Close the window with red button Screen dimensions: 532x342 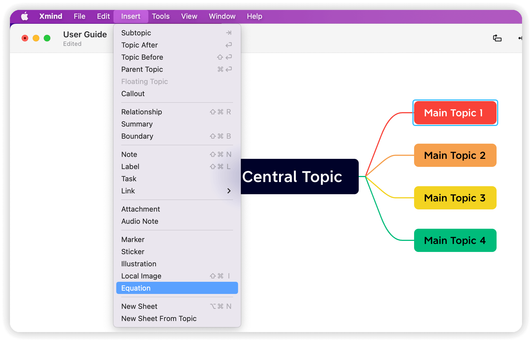(25, 38)
